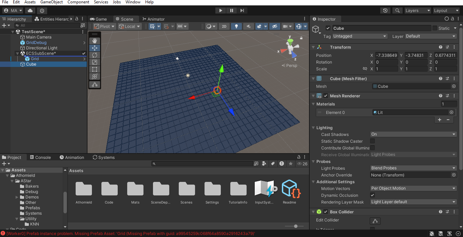Viewport: 463px width, 237px height.
Task: Switch to the Console tab
Action: 40,157
